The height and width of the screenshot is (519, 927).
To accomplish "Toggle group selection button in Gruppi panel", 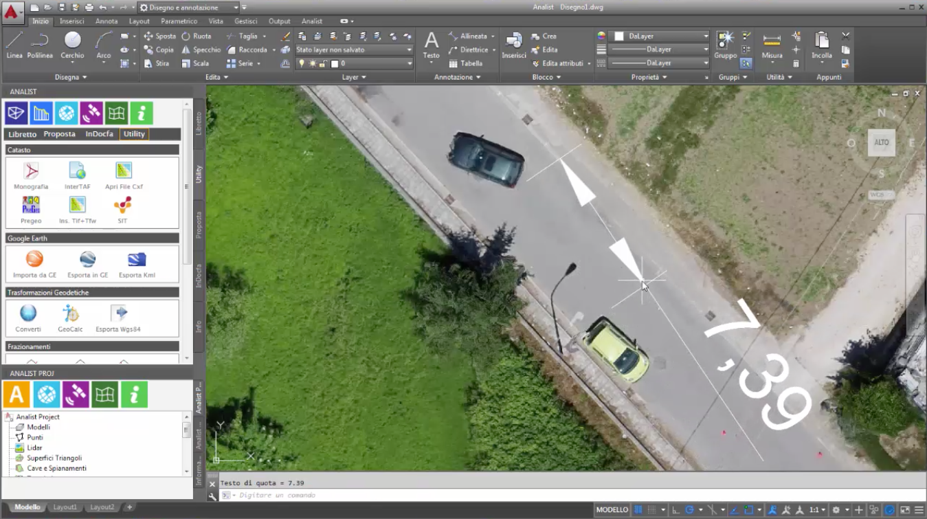I will tap(746, 63).
